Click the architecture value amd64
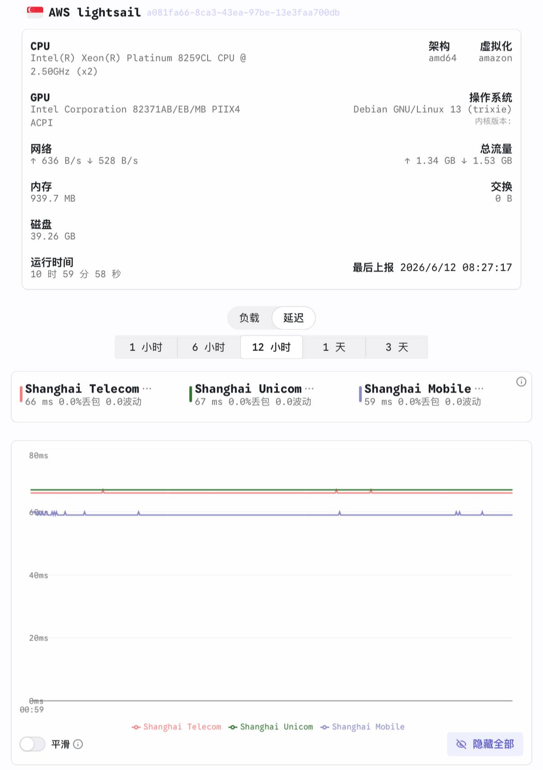Screen dimensions: 543x770 tap(443, 58)
